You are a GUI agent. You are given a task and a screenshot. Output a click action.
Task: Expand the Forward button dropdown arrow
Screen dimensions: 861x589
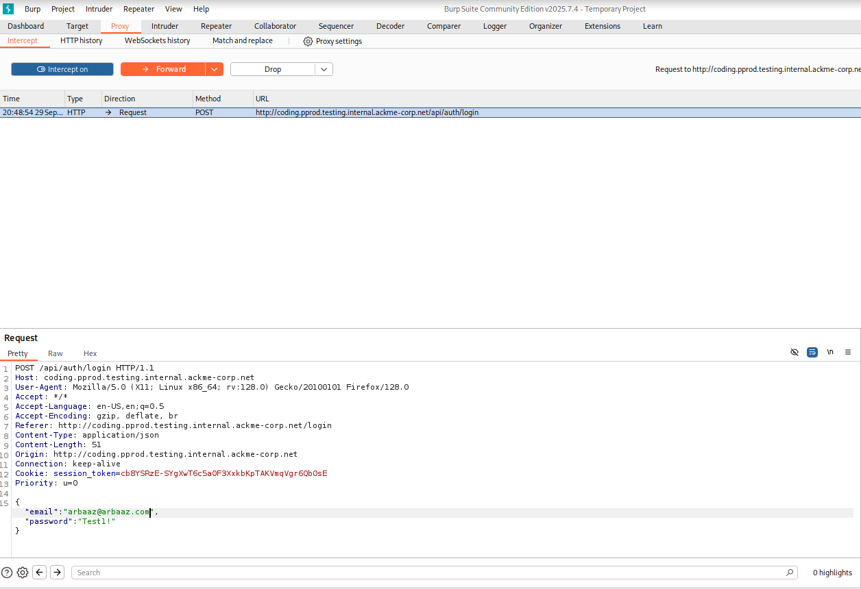pos(215,69)
